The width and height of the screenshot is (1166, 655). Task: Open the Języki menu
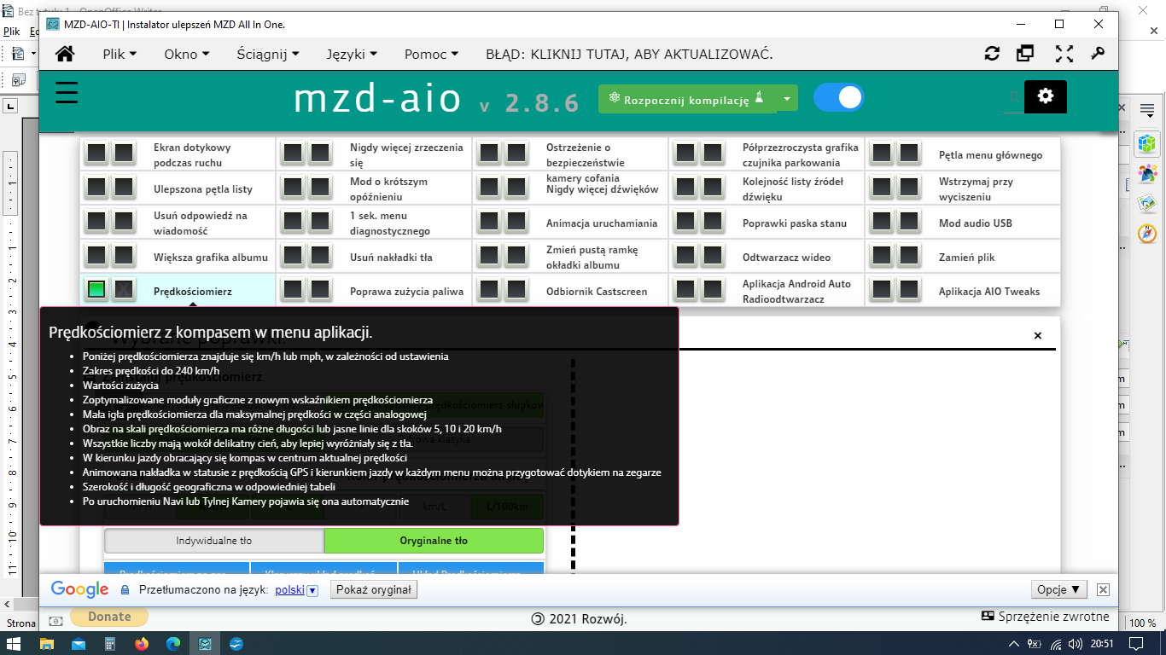[x=351, y=54]
